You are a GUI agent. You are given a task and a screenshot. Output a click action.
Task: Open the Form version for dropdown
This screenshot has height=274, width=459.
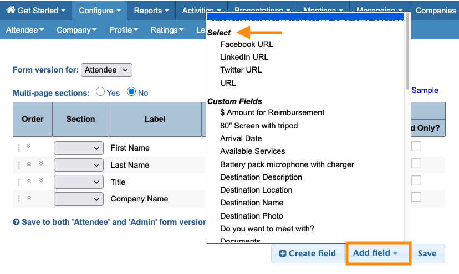click(x=106, y=70)
